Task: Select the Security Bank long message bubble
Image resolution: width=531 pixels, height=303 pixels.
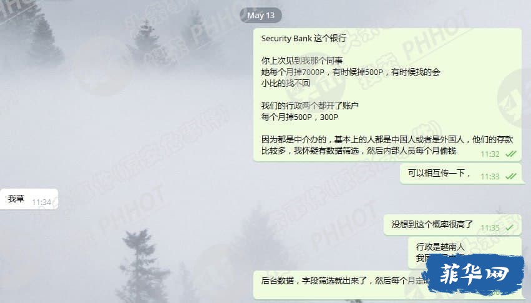Action: coord(387,94)
